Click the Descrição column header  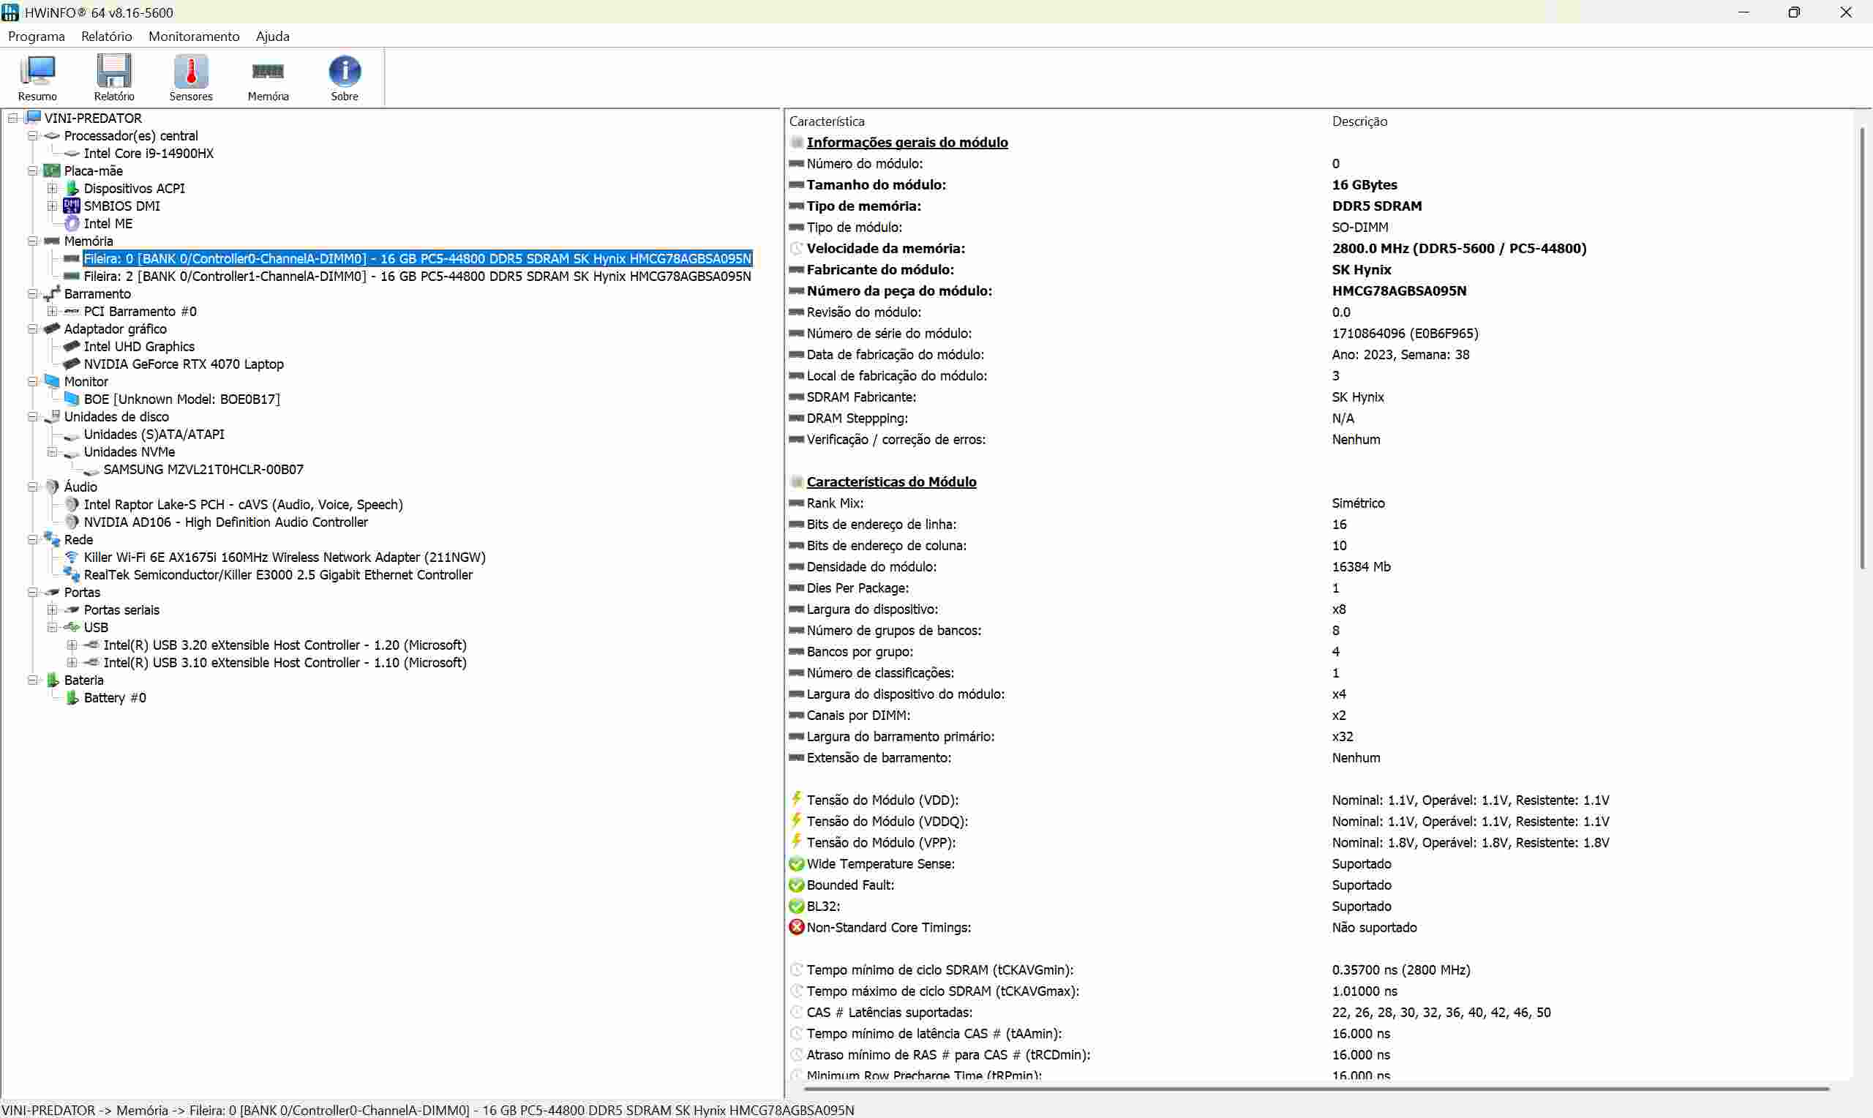(1359, 121)
